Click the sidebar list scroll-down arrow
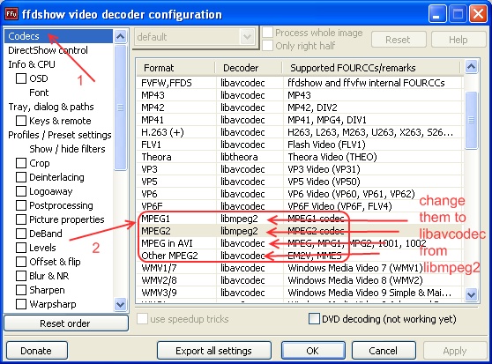492x364 pixels. (x=121, y=304)
